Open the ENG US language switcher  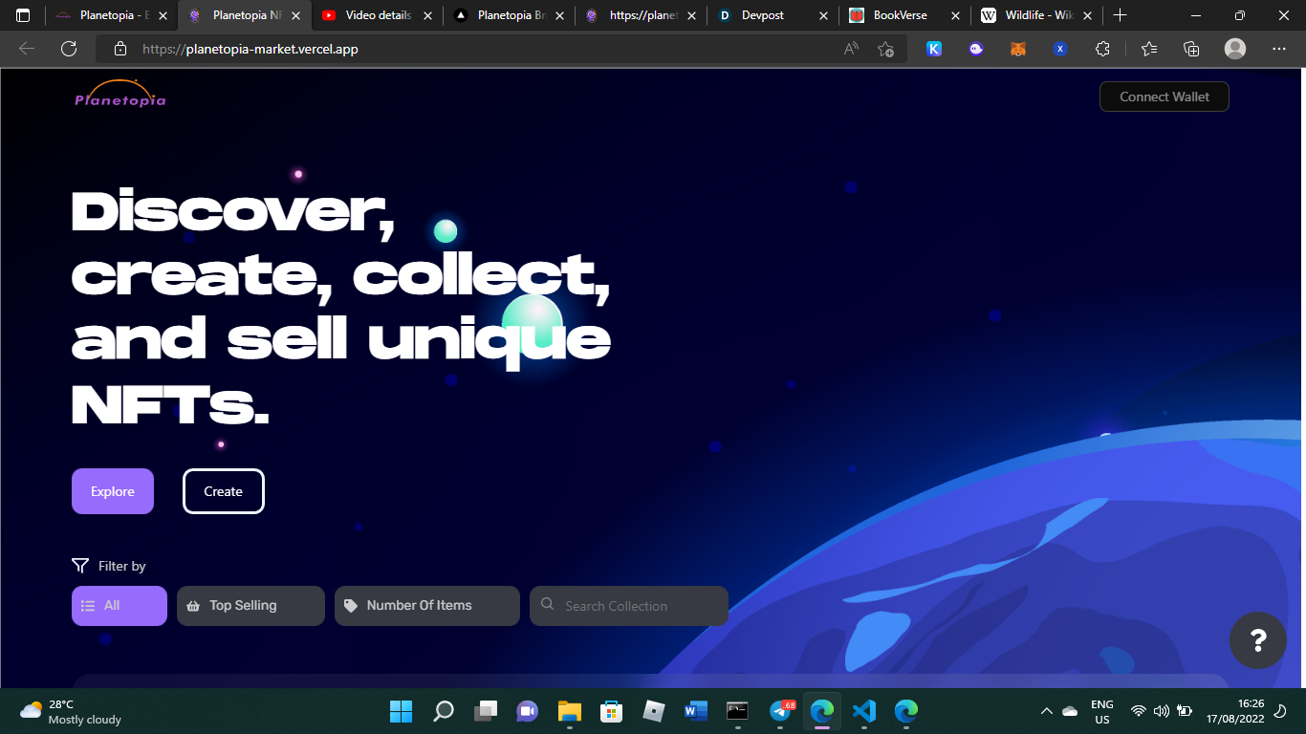click(1102, 711)
